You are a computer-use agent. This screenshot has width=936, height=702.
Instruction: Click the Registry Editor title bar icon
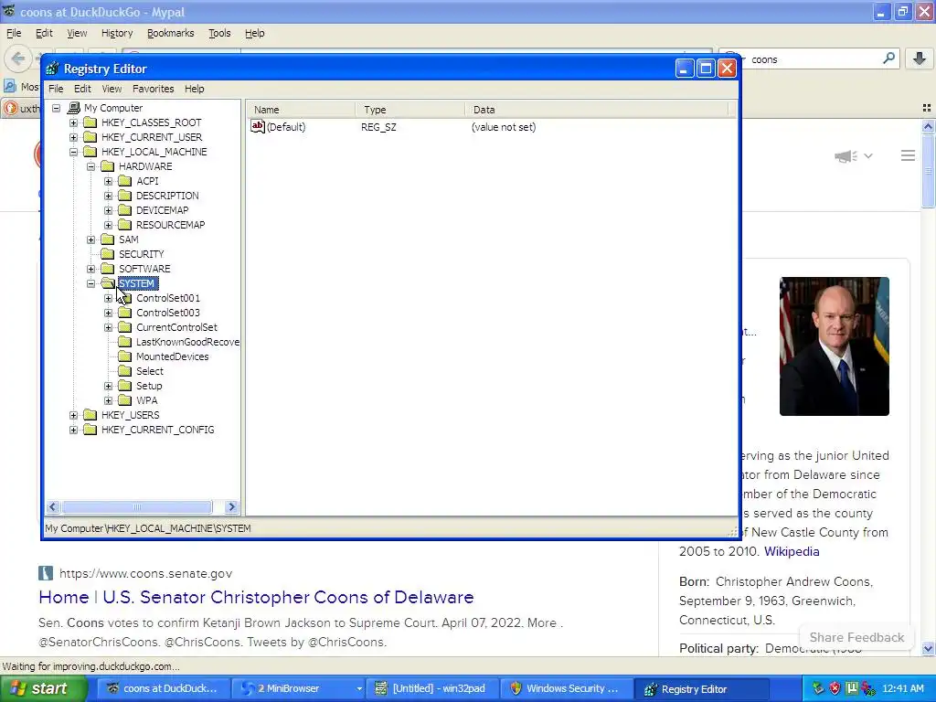click(x=52, y=69)
